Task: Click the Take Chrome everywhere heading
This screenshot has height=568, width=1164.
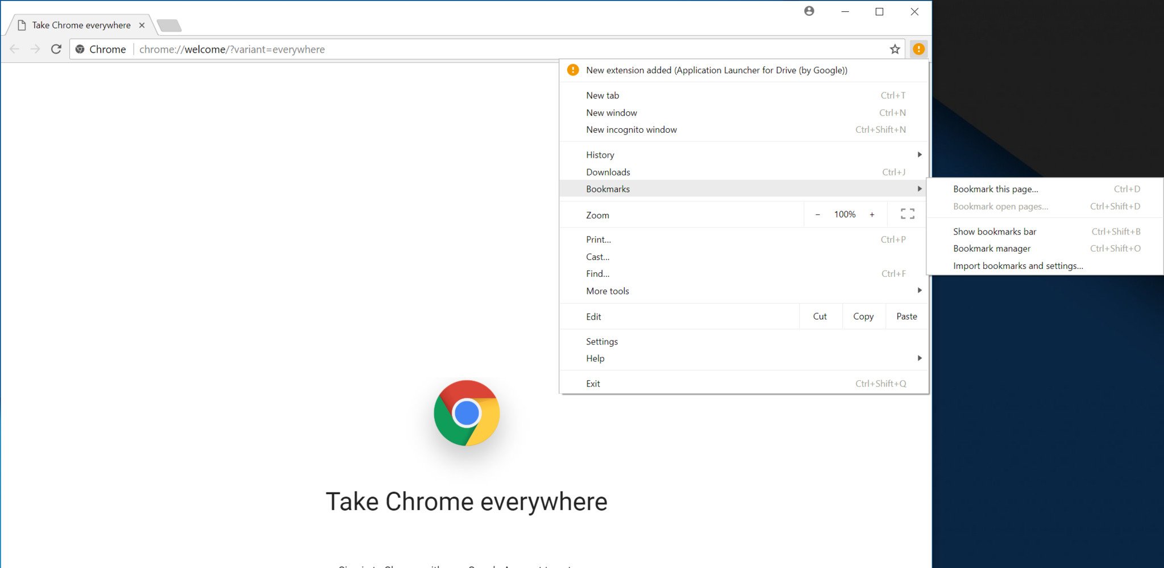Action: click(467, 502)
